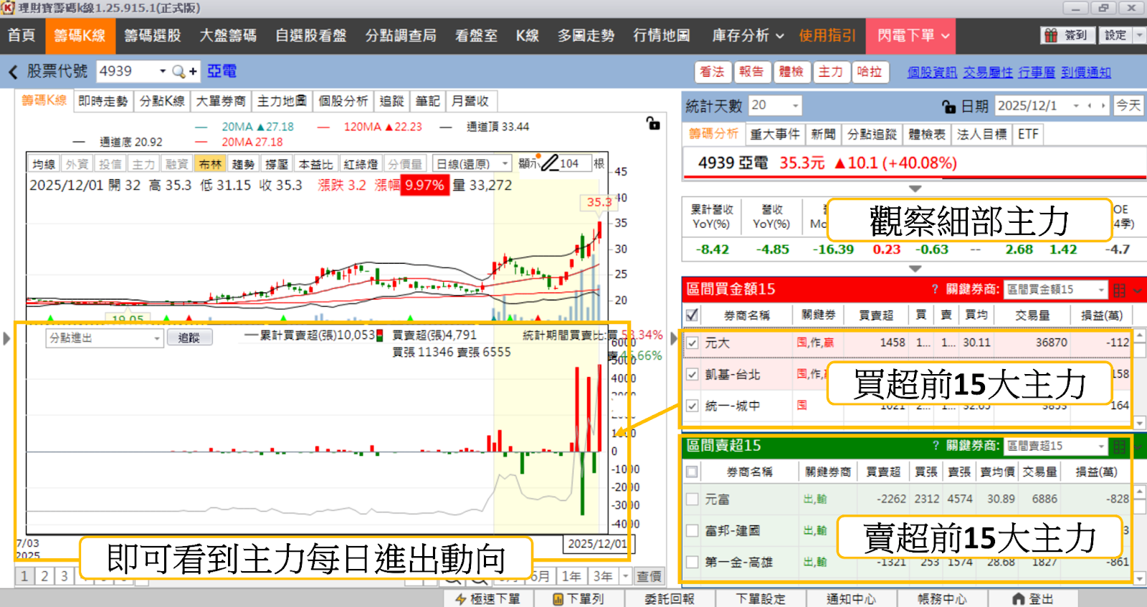Open the 日線(還原) period dropdown

505,164
